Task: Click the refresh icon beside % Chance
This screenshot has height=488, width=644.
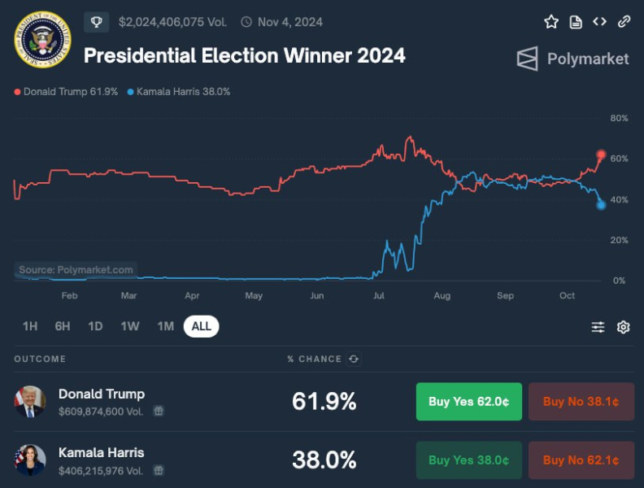Action: pos(354,359)
